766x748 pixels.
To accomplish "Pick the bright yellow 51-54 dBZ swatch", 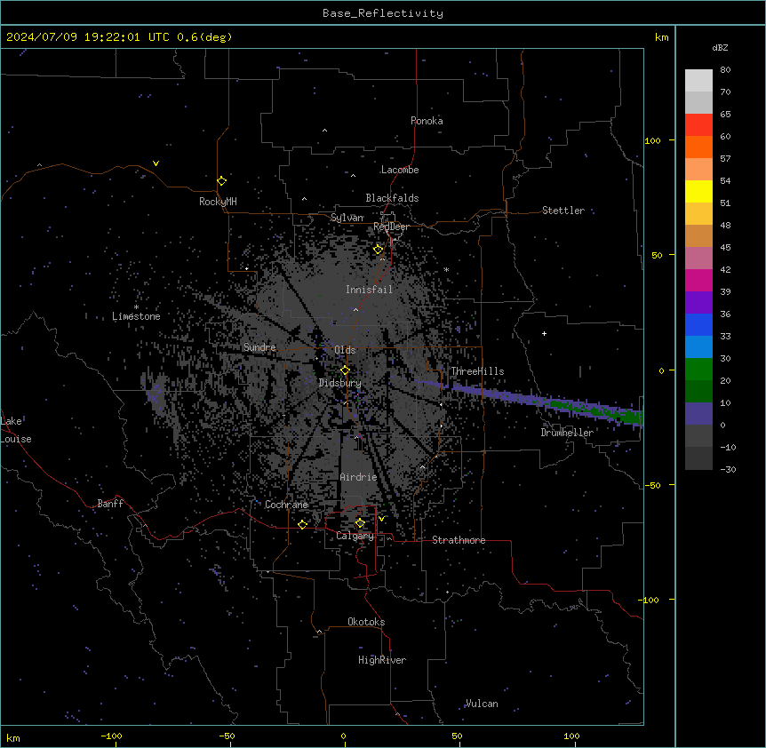I will [x=698, y=191].
